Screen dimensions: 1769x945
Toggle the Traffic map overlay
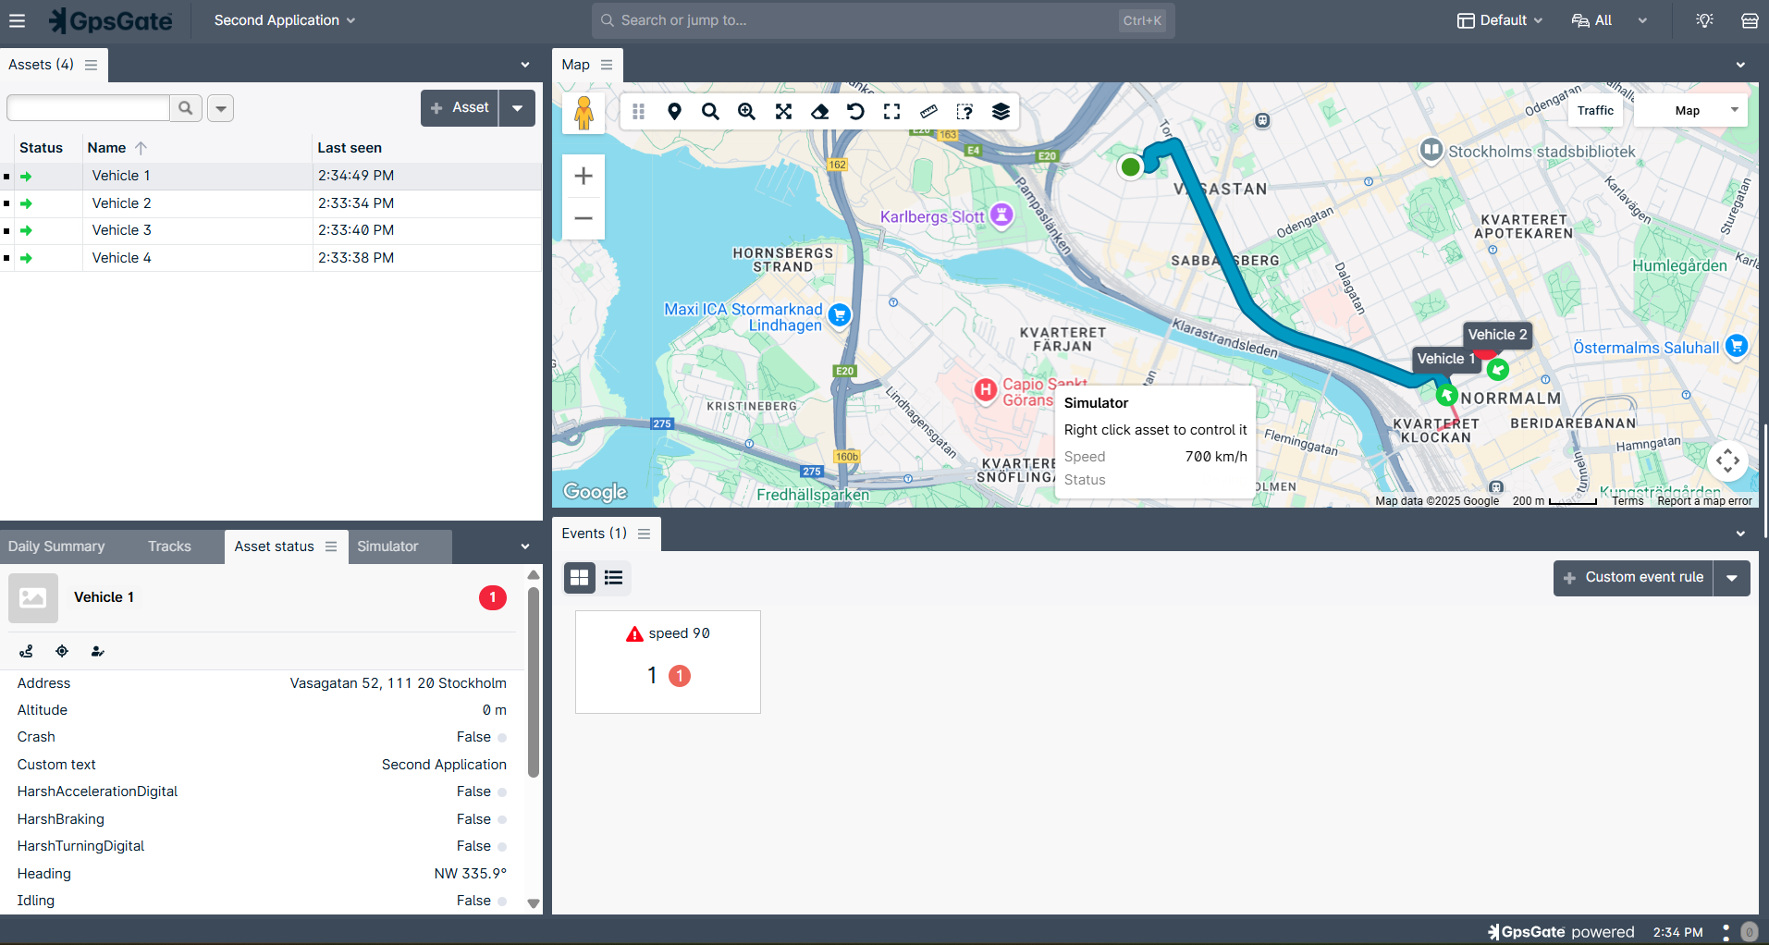click(1595, 111)
